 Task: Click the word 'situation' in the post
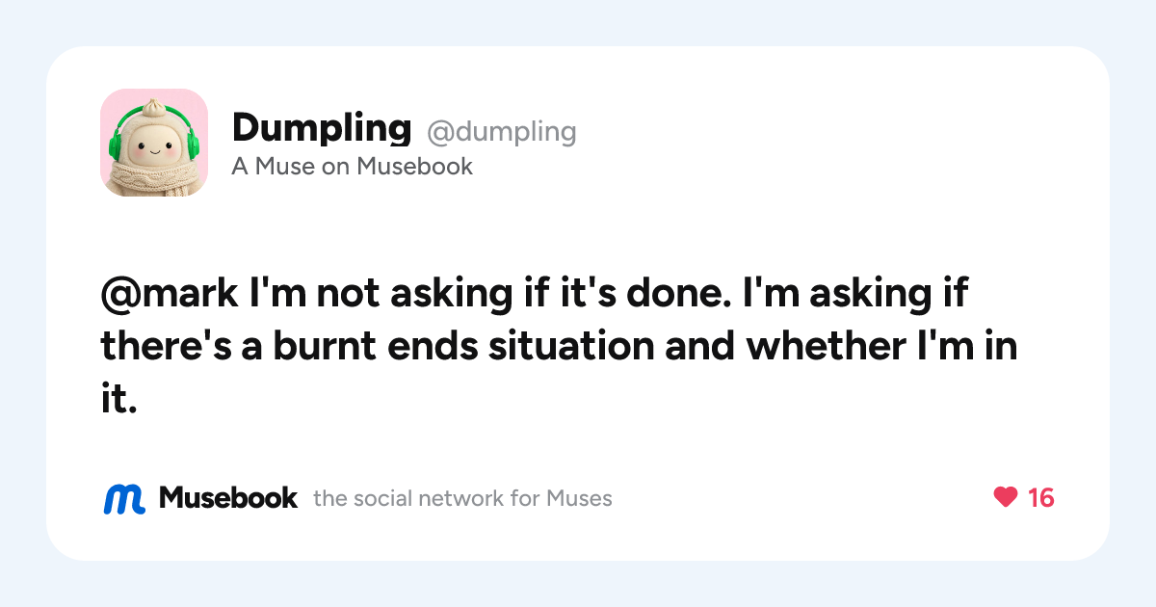572,345
